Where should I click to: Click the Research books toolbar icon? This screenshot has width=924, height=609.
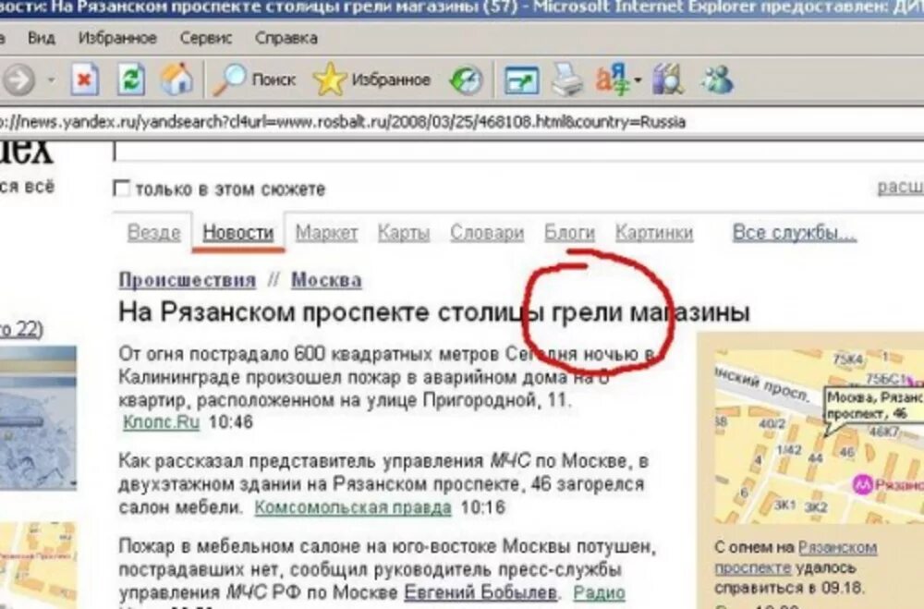pos(668,79)
